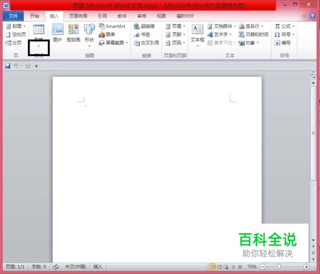This screenshot has height=274, width=320.
Task: Open Quick Parts (文档部件)
Action: click(222, 26)
